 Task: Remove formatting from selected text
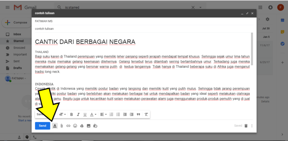[x=146, y=114]
